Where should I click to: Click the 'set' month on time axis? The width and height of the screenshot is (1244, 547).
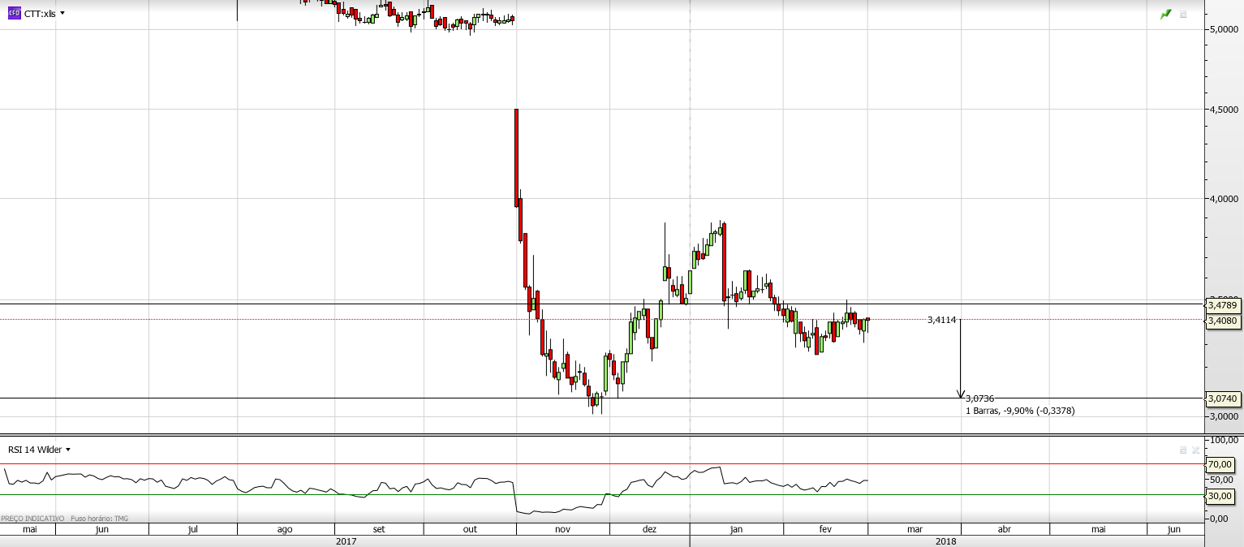click(379, 529)
